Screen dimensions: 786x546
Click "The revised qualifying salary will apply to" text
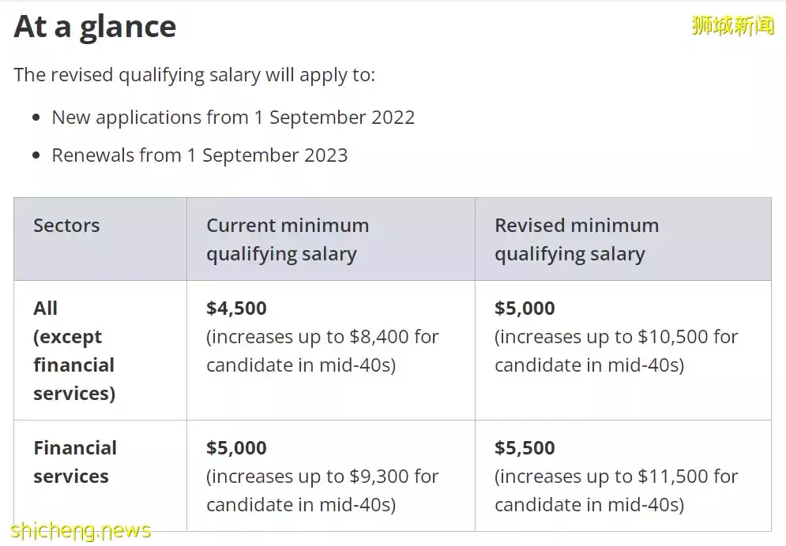[194, 75]
